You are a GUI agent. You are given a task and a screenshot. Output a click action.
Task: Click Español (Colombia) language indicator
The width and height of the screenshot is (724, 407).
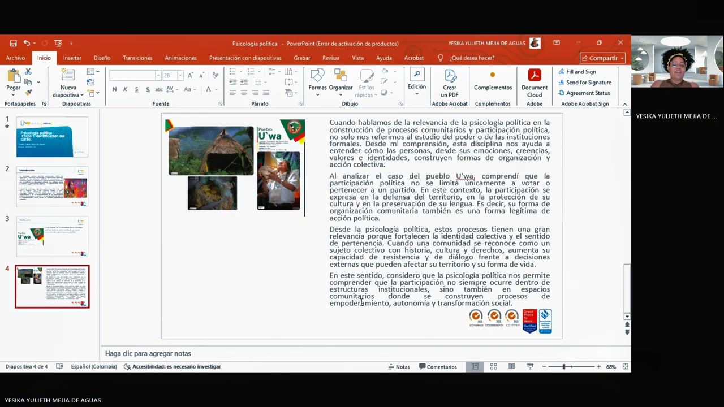(x=94, y=366)
